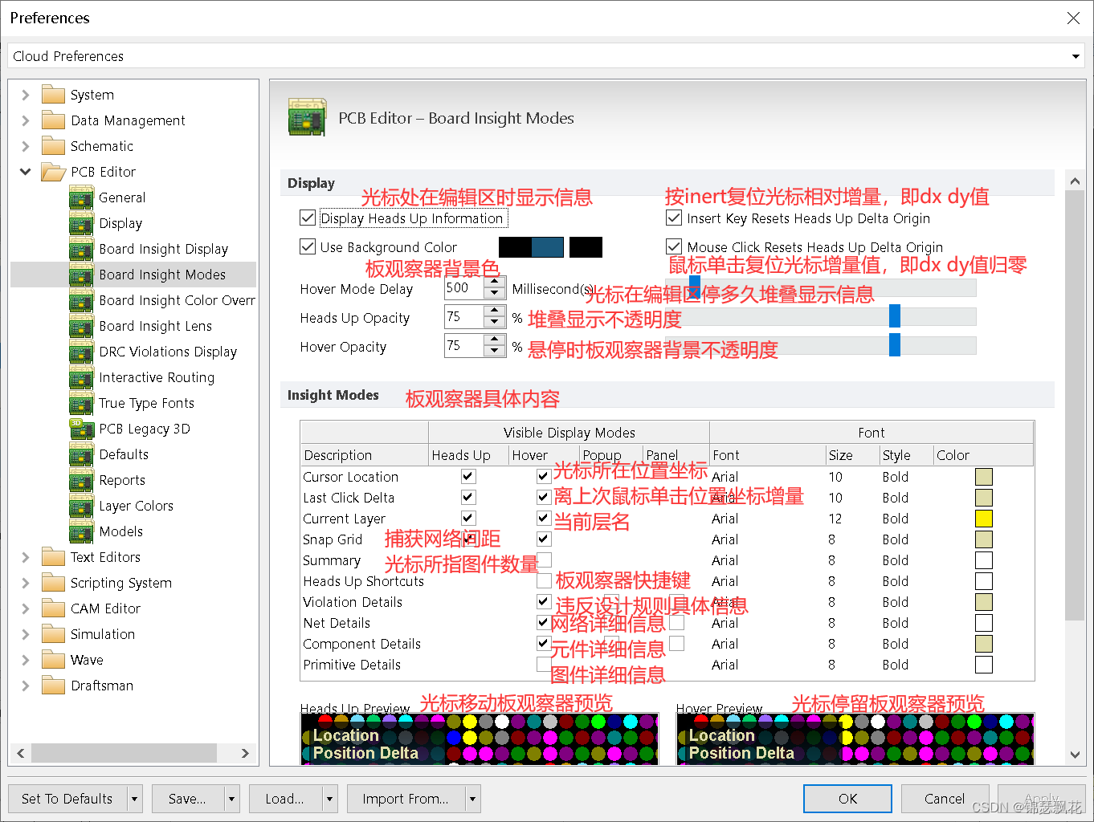Click the Board Insight Lens page icon

click(x=81, y=326)
